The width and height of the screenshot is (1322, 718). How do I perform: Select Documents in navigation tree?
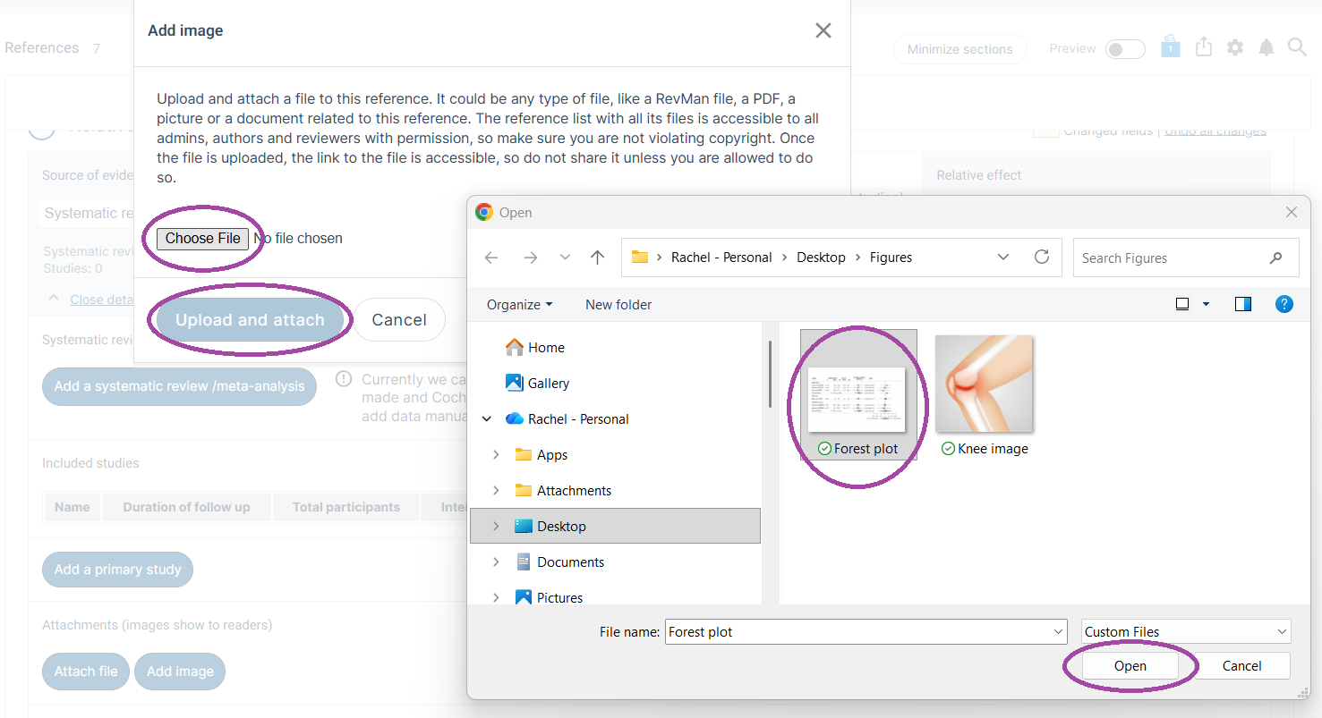(x=570, y=562)
